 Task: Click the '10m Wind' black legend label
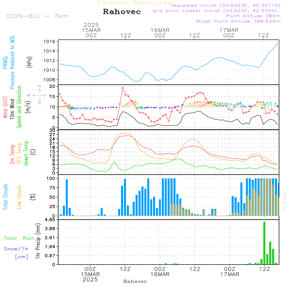12,109
